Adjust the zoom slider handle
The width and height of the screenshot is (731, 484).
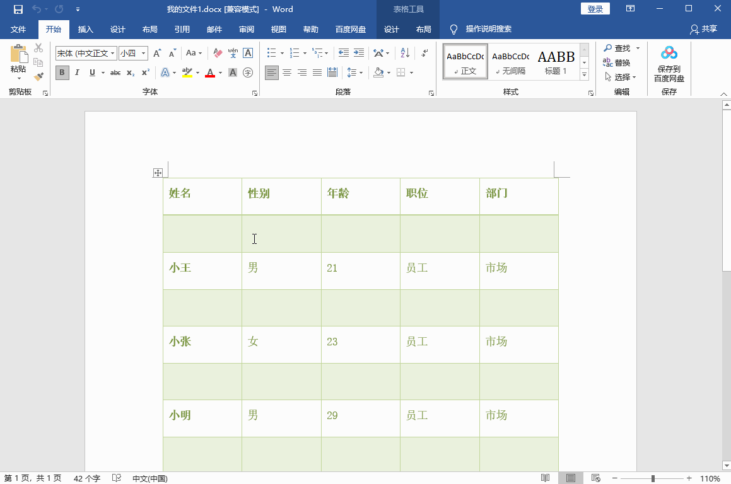(x=653, y=478)
